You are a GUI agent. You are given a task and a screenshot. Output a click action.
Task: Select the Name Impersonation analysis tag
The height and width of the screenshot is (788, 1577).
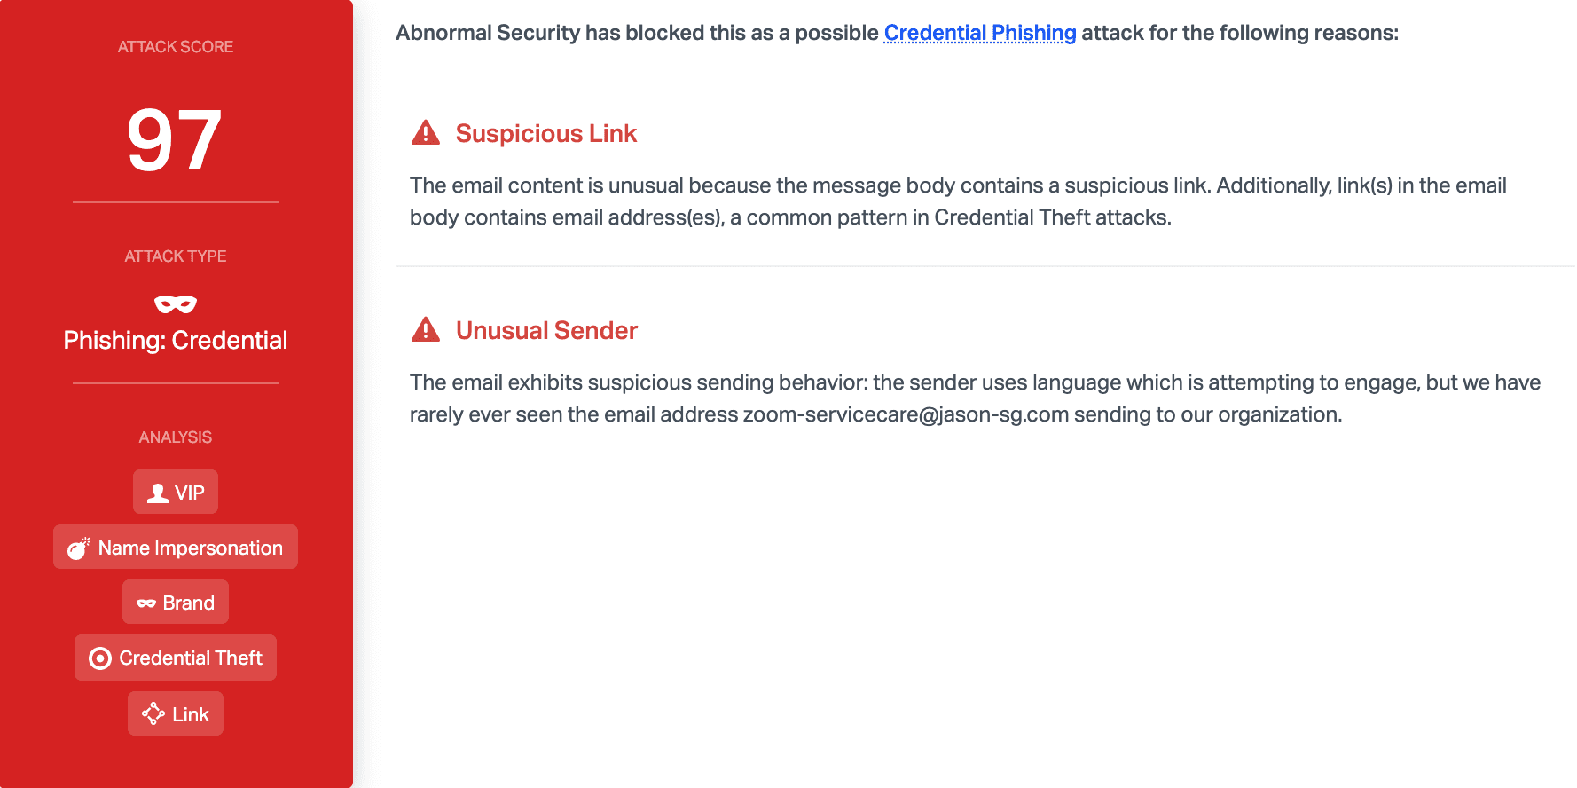click(176, 547)
